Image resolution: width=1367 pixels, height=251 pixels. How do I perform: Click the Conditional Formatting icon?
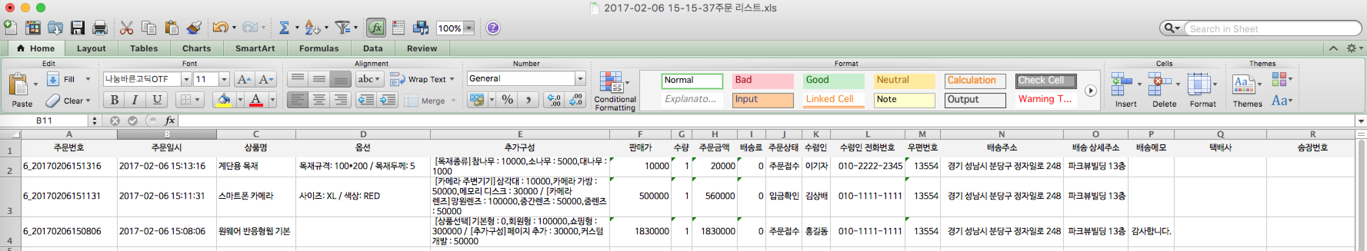(611, 83)
